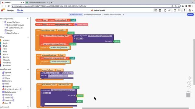Open the Camera feature blocks
The width and height of the screenshot is (195, 109).
pyautogui.click(x=8, y=81)
